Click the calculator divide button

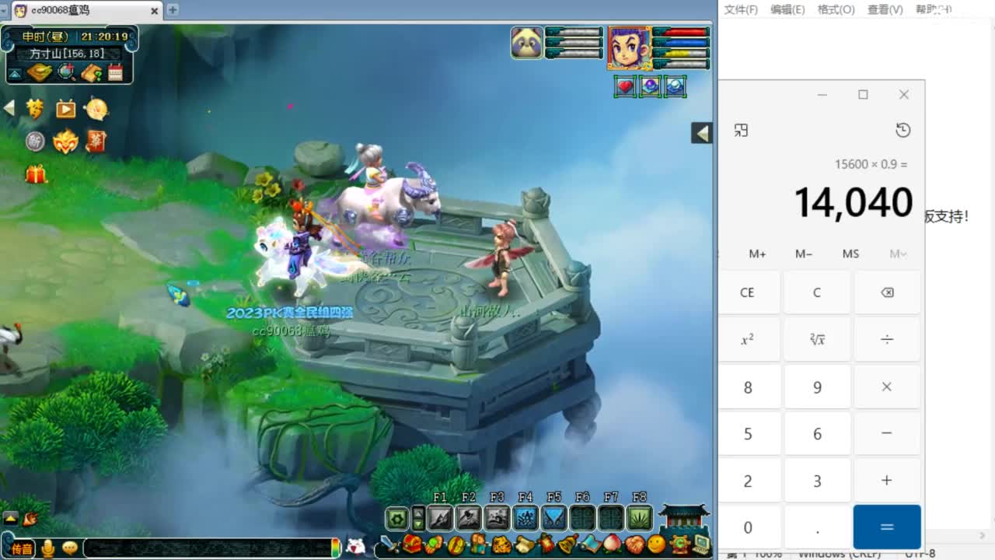point(887,339)
